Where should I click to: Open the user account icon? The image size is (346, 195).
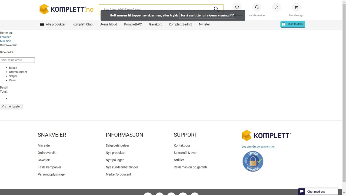pos(277,7)
